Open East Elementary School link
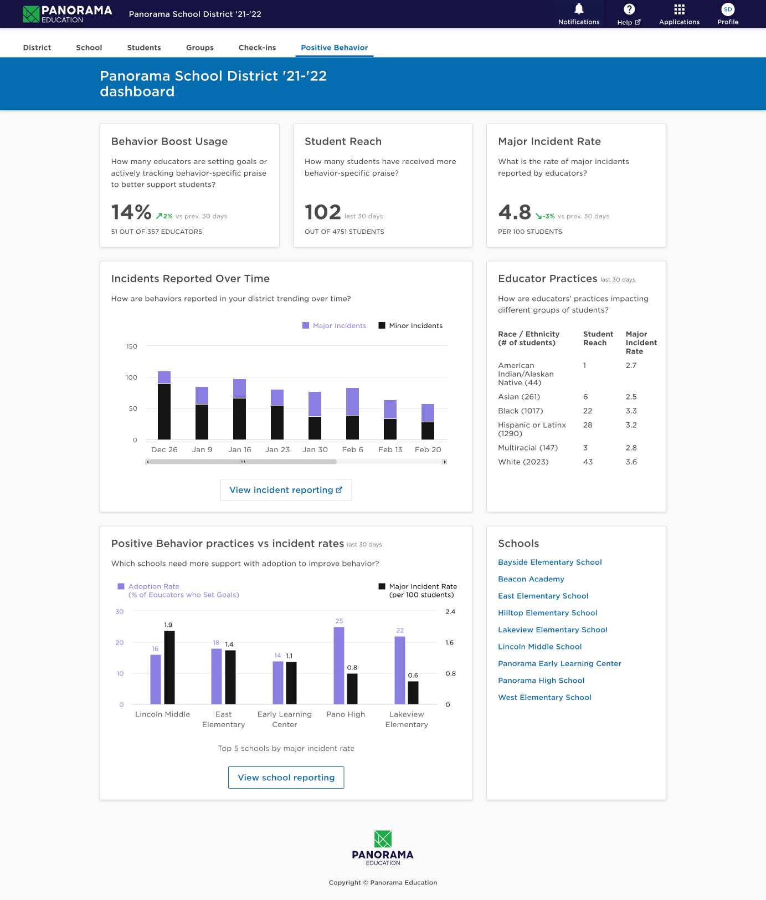The width and height of the screenshot is (766, 900). point(543,596)
